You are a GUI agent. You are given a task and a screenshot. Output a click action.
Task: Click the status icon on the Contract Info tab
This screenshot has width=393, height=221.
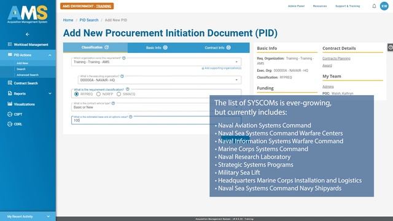pos(228,47)
